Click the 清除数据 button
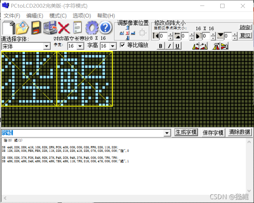 239,132
